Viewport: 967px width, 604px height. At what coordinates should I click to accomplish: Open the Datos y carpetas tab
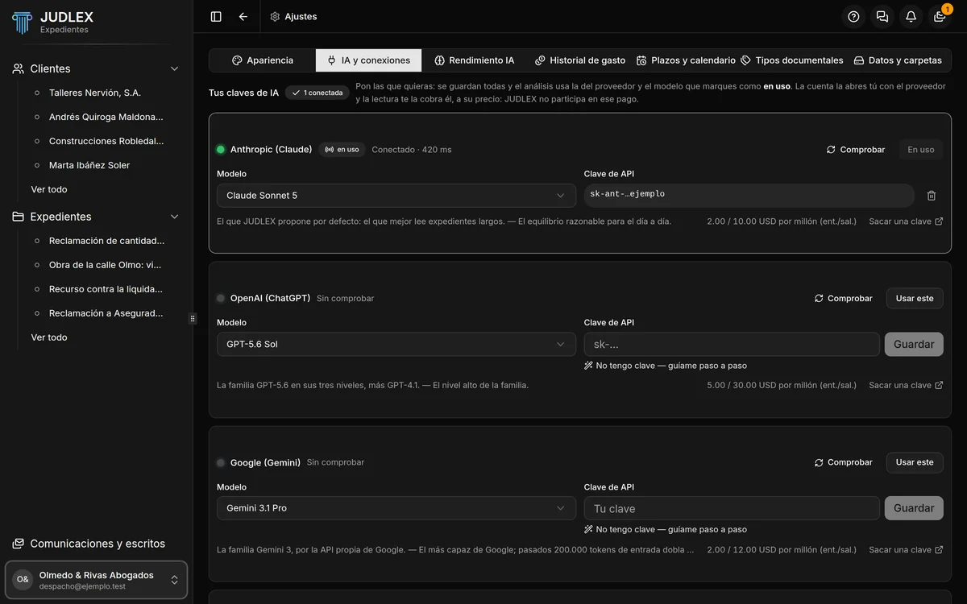click(898, 60)
